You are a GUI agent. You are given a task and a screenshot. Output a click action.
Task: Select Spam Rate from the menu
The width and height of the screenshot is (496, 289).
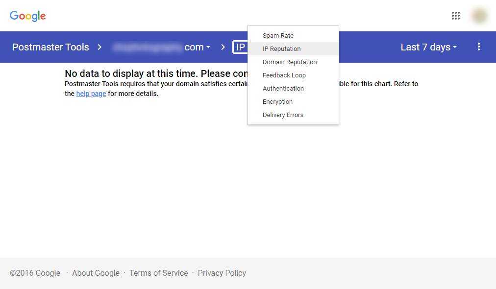293,36
